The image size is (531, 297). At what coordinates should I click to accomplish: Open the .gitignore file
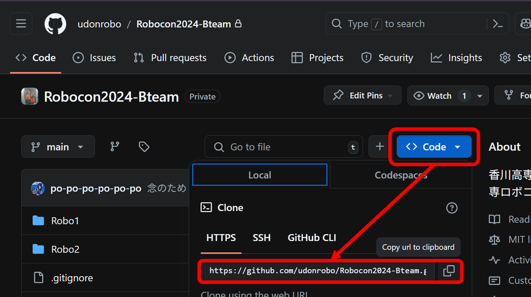(72, 278)
